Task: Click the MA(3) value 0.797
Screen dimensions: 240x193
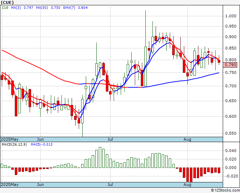Action: click(x=29, y=8)
